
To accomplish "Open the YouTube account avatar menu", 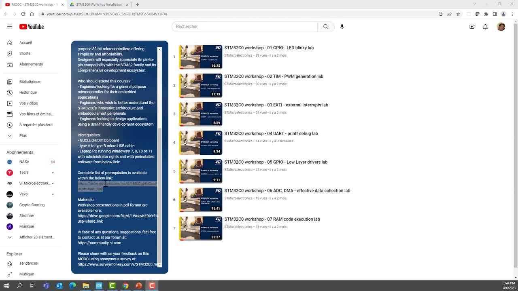I will tap(501, 27).
